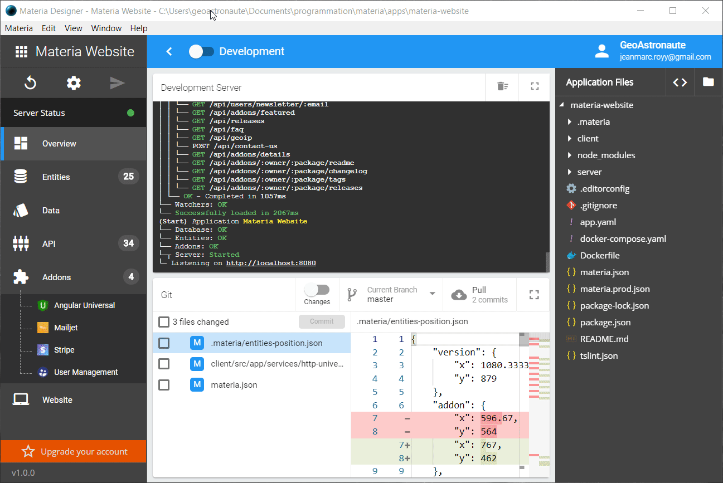This screenshot has height=483, width=723.
Task: Open the apps grid icon beside Materia Website
Action: tap(21, 52)
